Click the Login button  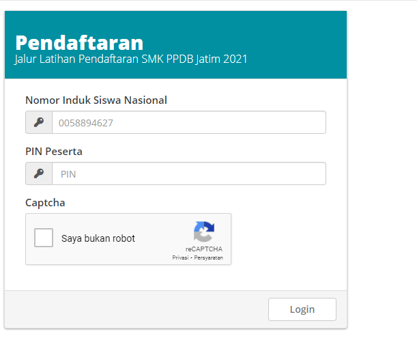point(302,309)
